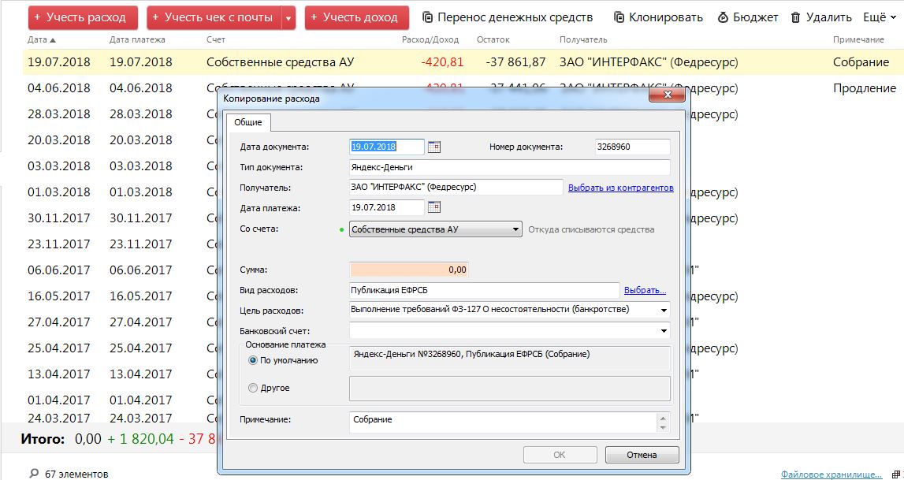The width and height of the screenshot is (904, 480).
Task: Expand the Цель расходов dropdown
Action: pos(664,310)
